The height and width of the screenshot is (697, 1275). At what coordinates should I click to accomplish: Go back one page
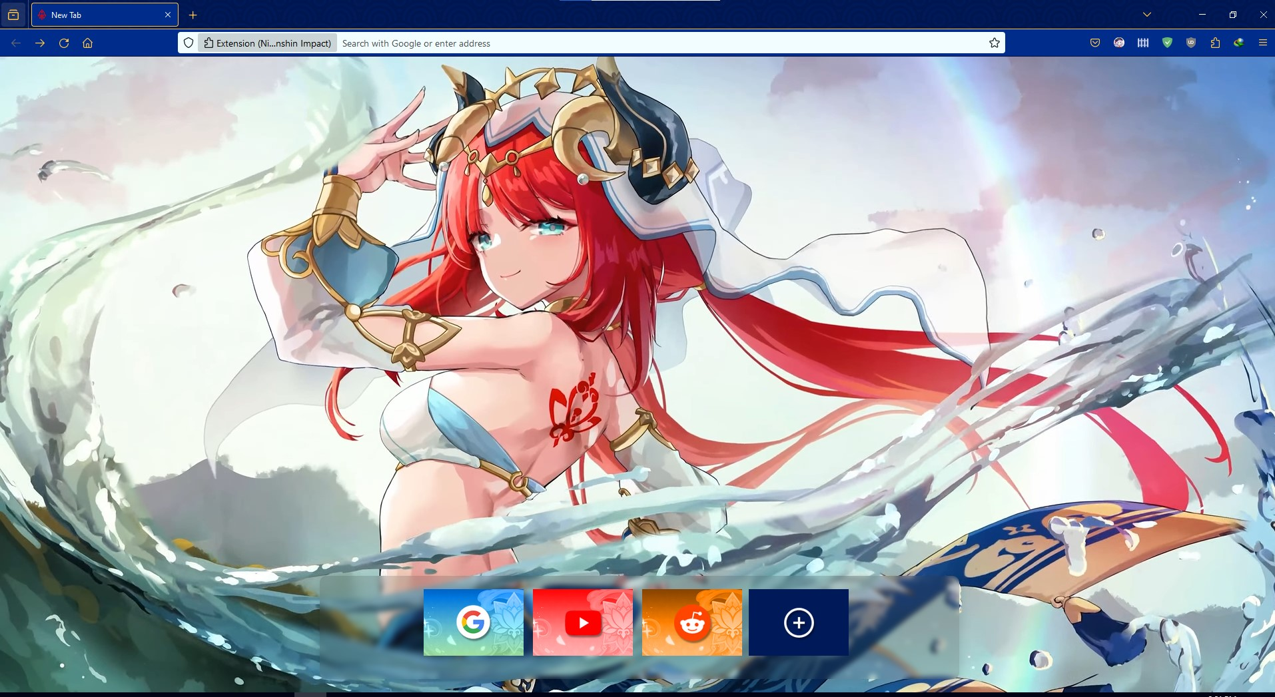pos(16,43)
